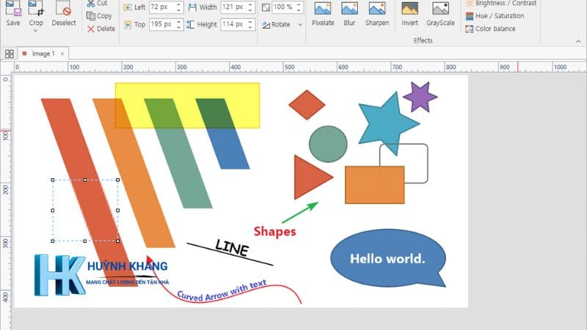Cut the selection with the Cut button
587x330 pixels.
click(x=97, y=4)
